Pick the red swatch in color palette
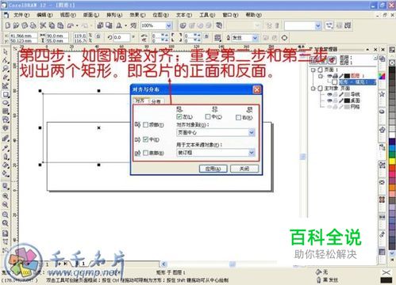 392,168
